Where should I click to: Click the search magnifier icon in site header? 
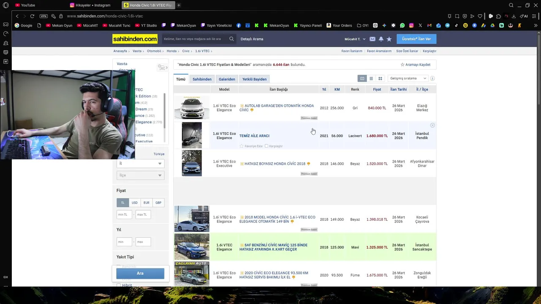click(232, 39)
